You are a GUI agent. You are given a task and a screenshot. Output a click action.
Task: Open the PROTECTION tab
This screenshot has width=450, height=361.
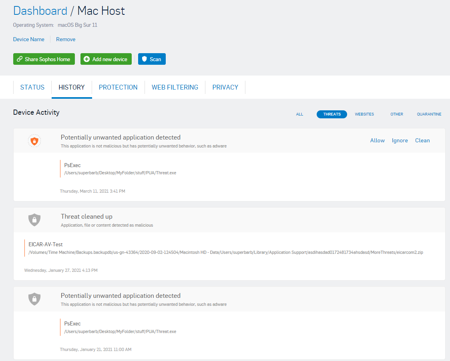pos(118,87)
